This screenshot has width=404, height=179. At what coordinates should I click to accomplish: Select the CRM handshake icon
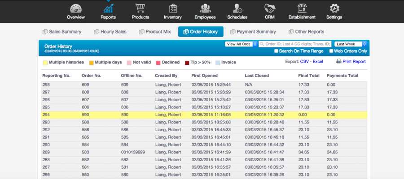[x=270, y=9]
